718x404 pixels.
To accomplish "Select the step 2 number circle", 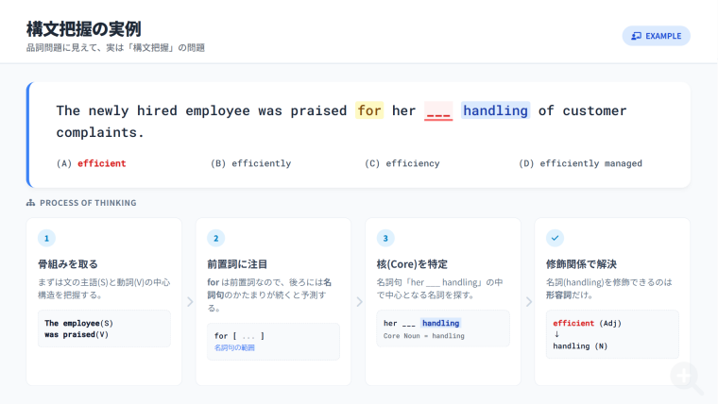I will click(x=215, y=239).
